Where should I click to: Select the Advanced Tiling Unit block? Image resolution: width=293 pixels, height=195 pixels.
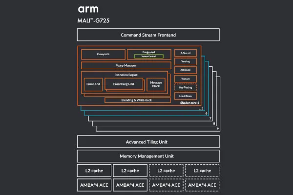[148, 142]
